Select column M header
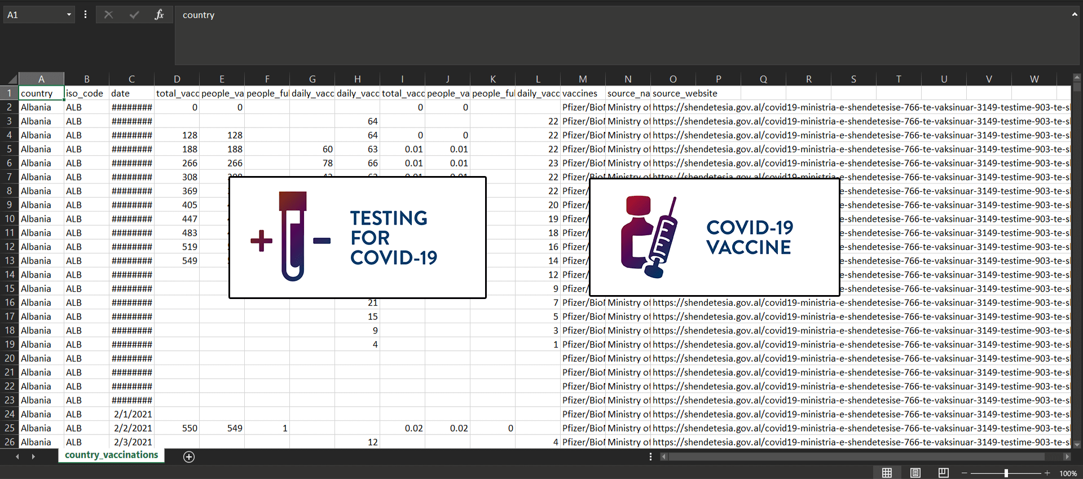1083x479 pixels. 583,79
